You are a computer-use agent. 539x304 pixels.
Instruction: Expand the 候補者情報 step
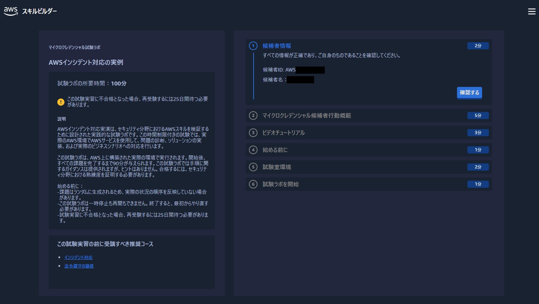(x=277, y=46)
